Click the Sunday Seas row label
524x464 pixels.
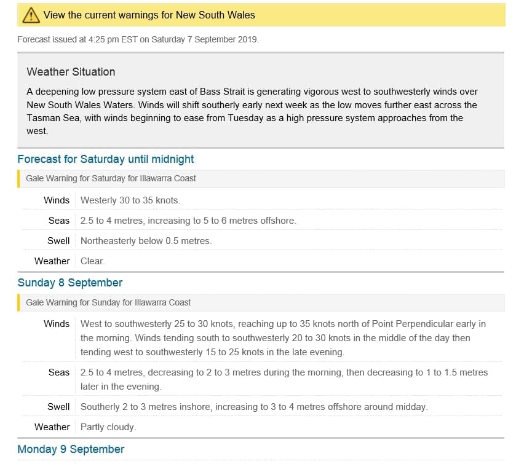click(59, 372)
